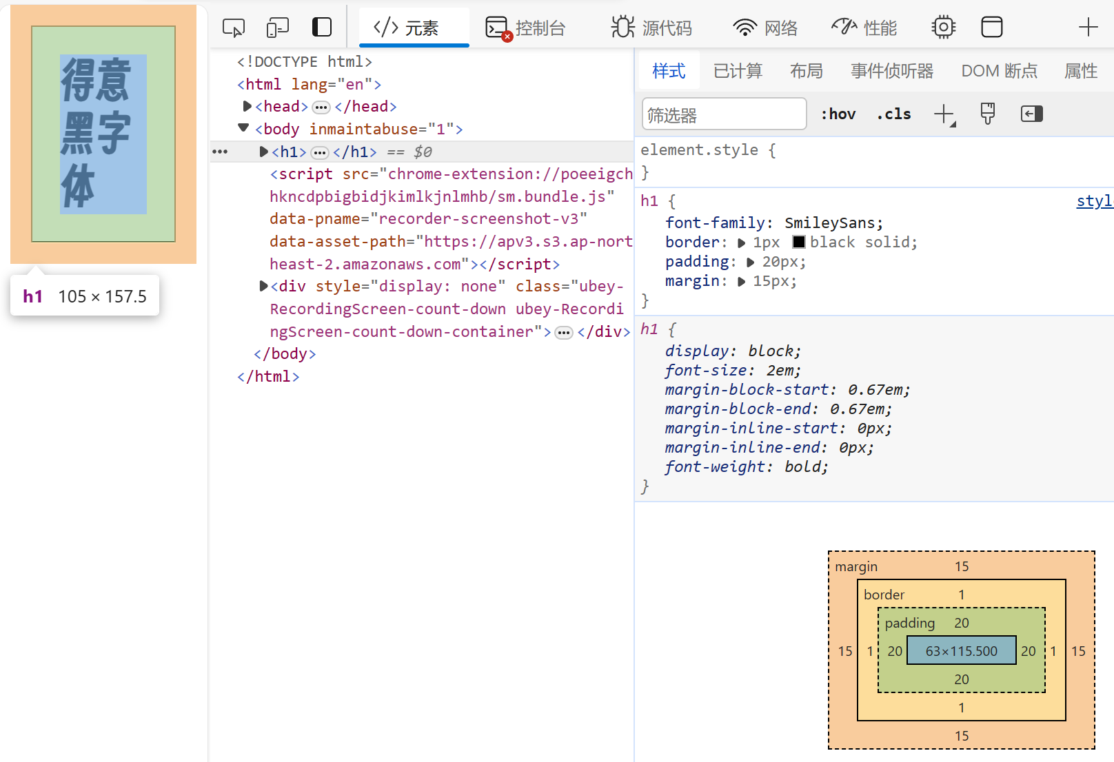Click the border top value 1 in box model
Viewport: 1114px width, 762px height.
(962, 595)
